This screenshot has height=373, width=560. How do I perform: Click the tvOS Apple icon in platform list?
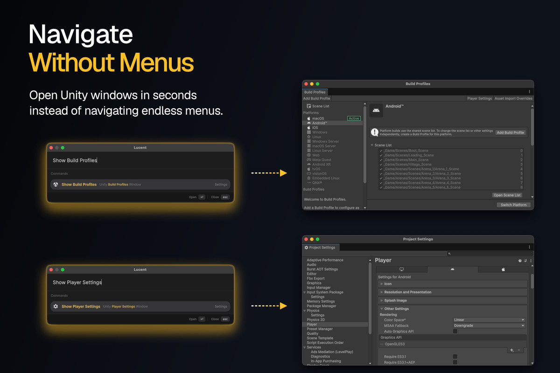point(309,169)
